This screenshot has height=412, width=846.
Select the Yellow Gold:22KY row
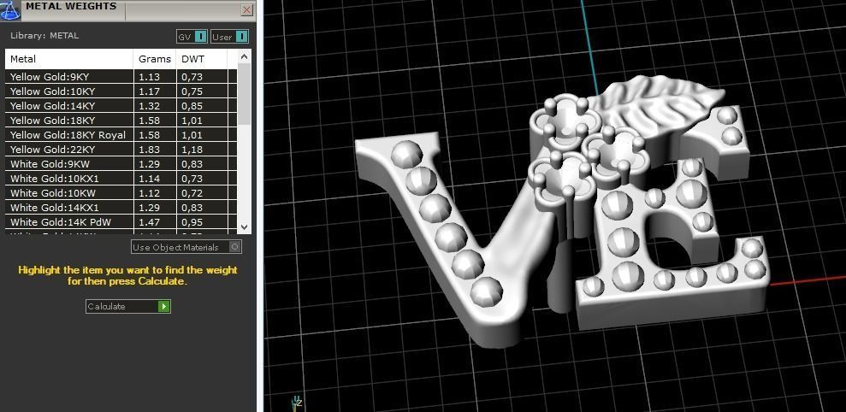(x=121, y=150)
